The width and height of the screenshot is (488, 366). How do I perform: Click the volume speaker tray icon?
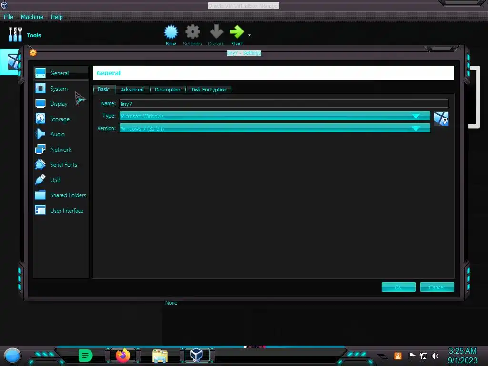click(x=435, y=356)
